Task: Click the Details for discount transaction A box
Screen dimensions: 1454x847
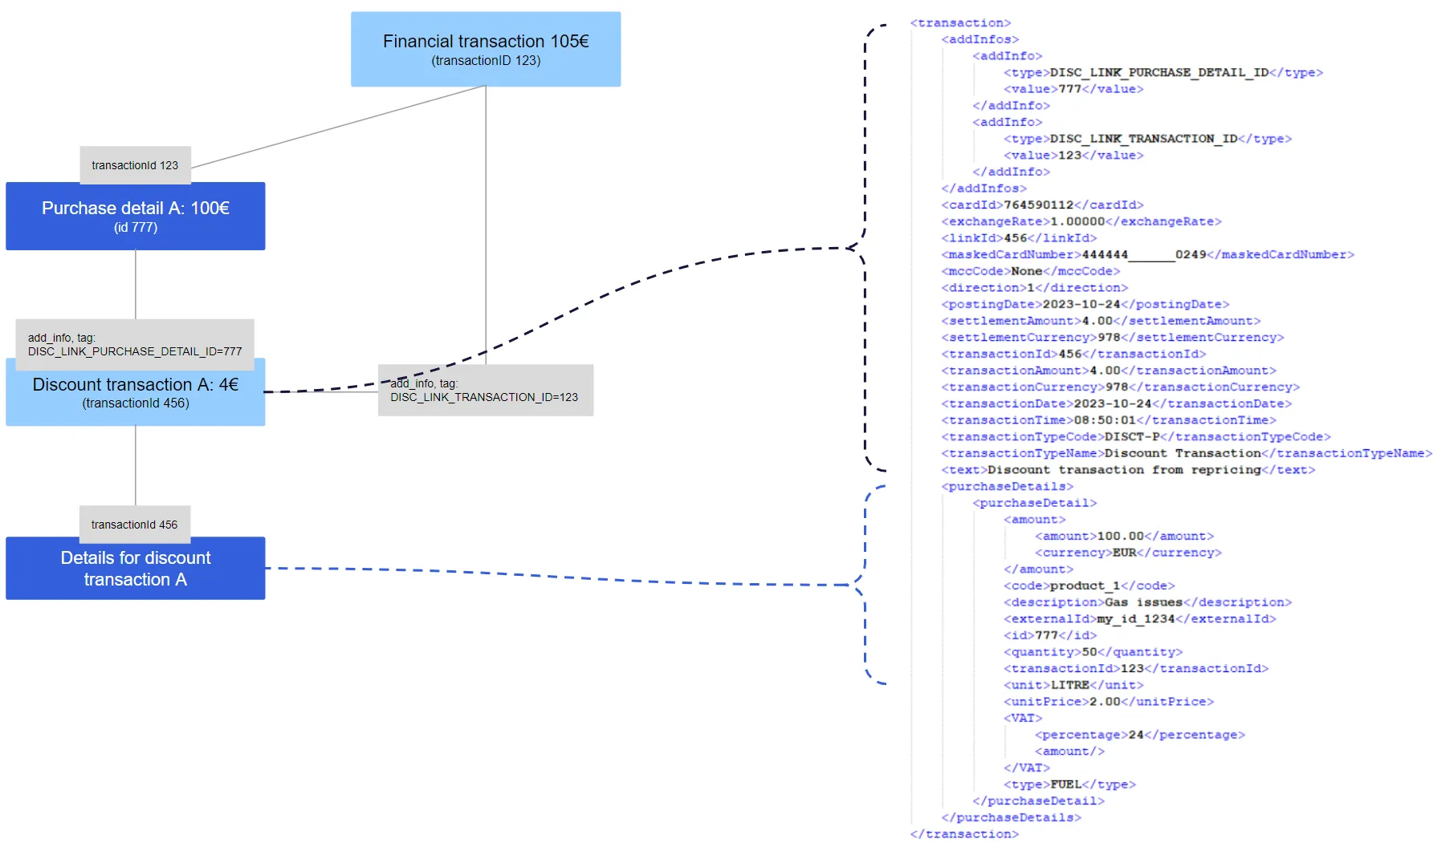Action: pyautogui.click(x=134, y=567)
